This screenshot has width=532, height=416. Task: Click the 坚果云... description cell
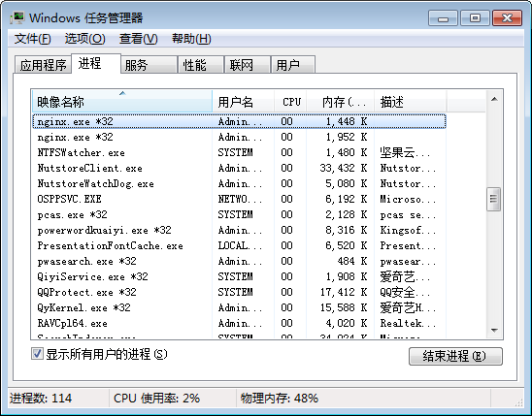tap(406, 152)
